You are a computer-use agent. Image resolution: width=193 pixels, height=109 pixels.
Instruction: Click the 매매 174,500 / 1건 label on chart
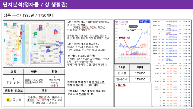pos(122,22)
